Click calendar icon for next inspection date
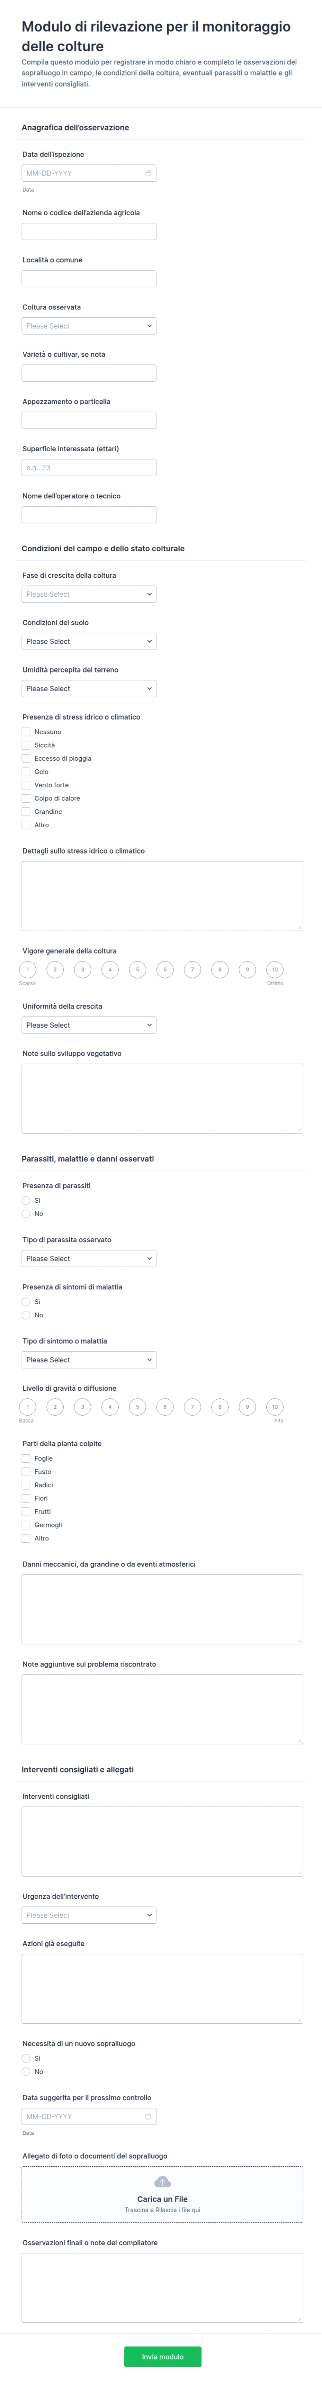The image size is (322, 2384). tap(148, 2116)
